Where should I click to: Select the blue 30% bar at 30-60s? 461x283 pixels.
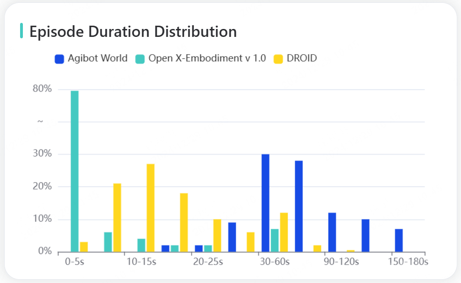pyautogui.click(x=265, y=203)
